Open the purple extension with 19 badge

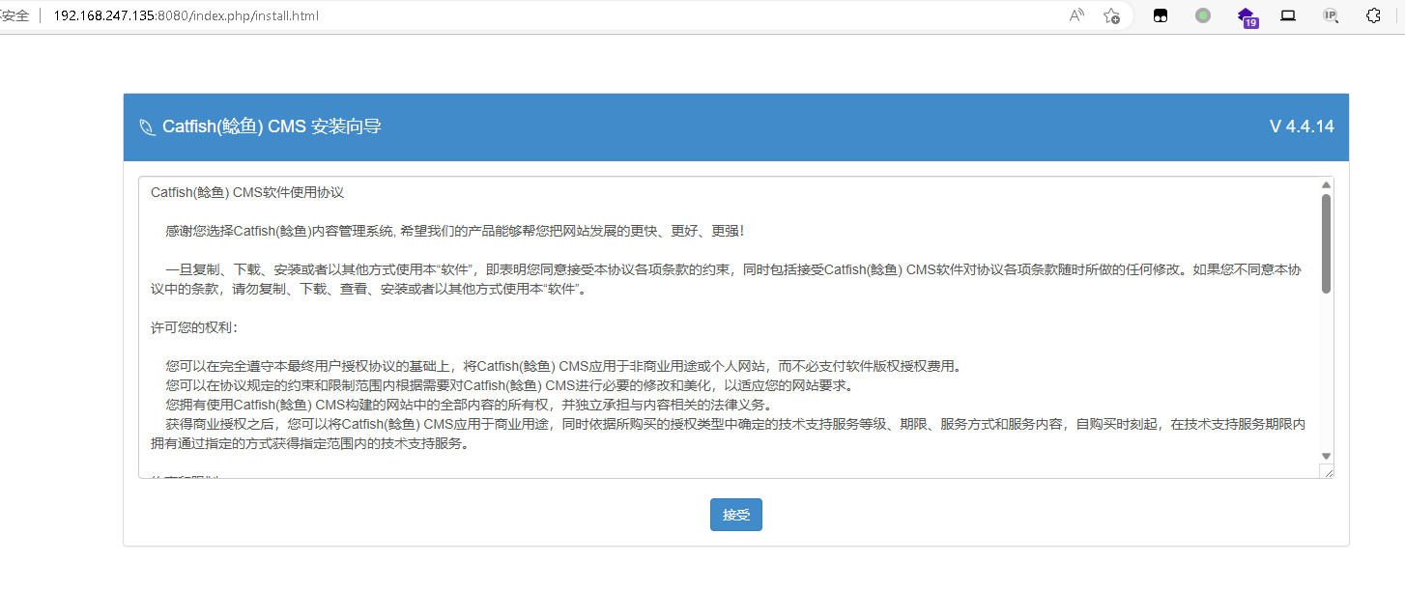1247,16
